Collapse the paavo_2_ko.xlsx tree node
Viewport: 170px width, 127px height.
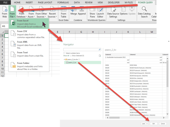click(64, 59)
